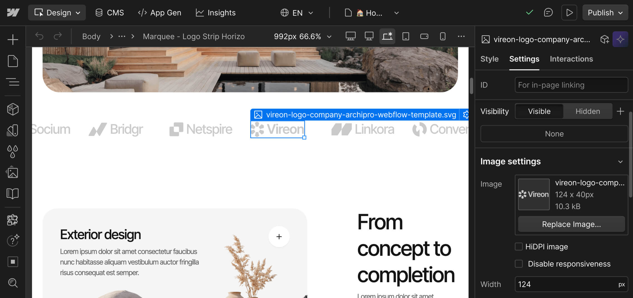Select the Netspire logo on canvas
This screenshot has height=298, width=633.
pyautogui.click(x=201, y=129)
